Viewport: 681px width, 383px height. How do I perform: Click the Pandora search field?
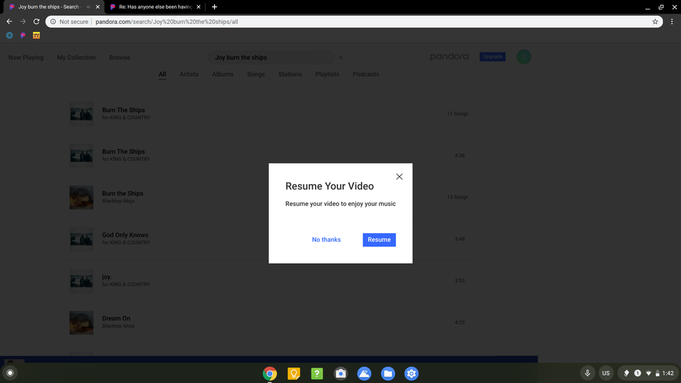click(271, 57)
